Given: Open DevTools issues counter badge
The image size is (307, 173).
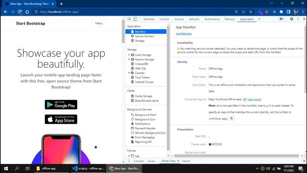Looking at the screenshot, I should [282, 19].
